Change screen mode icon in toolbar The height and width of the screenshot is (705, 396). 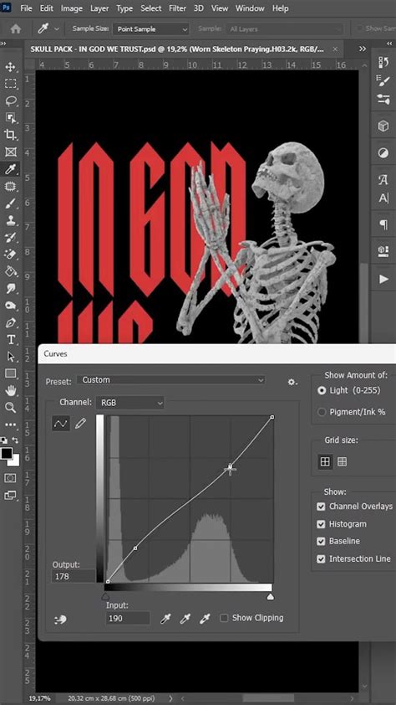(10, 495)
